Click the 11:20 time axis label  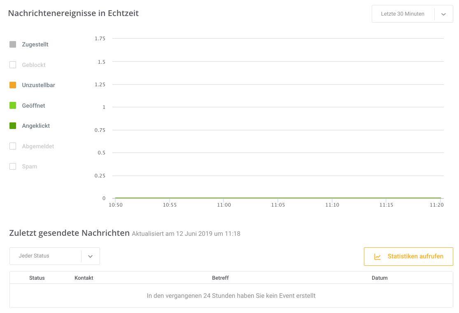(x=437, y=205)
